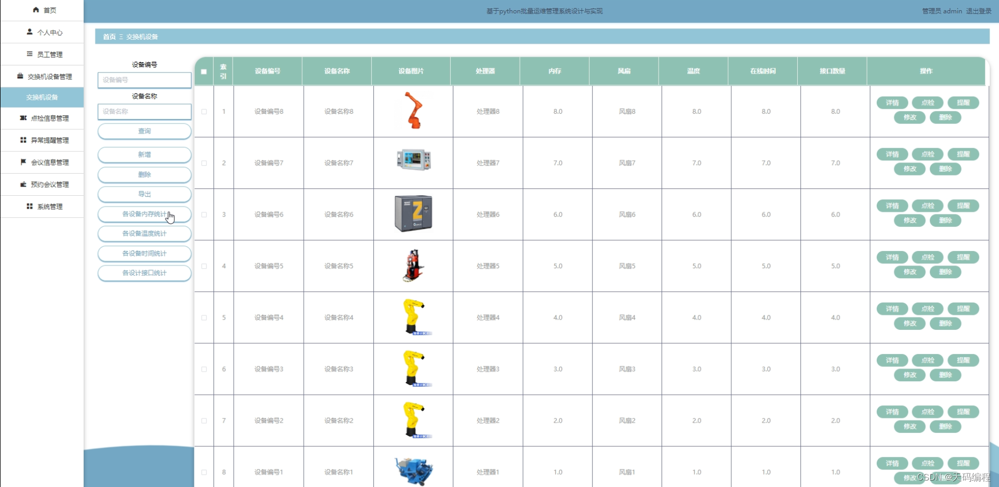Click the flag icon beside 会议信息管理

pyautogui.click(x=23, y=161)
